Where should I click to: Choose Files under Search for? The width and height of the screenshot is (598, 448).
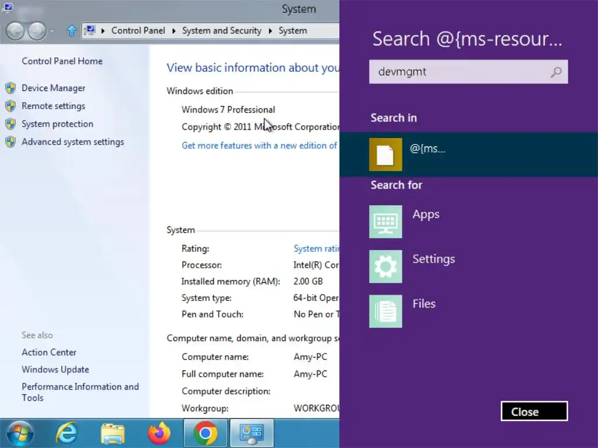(x=424, y=303)
